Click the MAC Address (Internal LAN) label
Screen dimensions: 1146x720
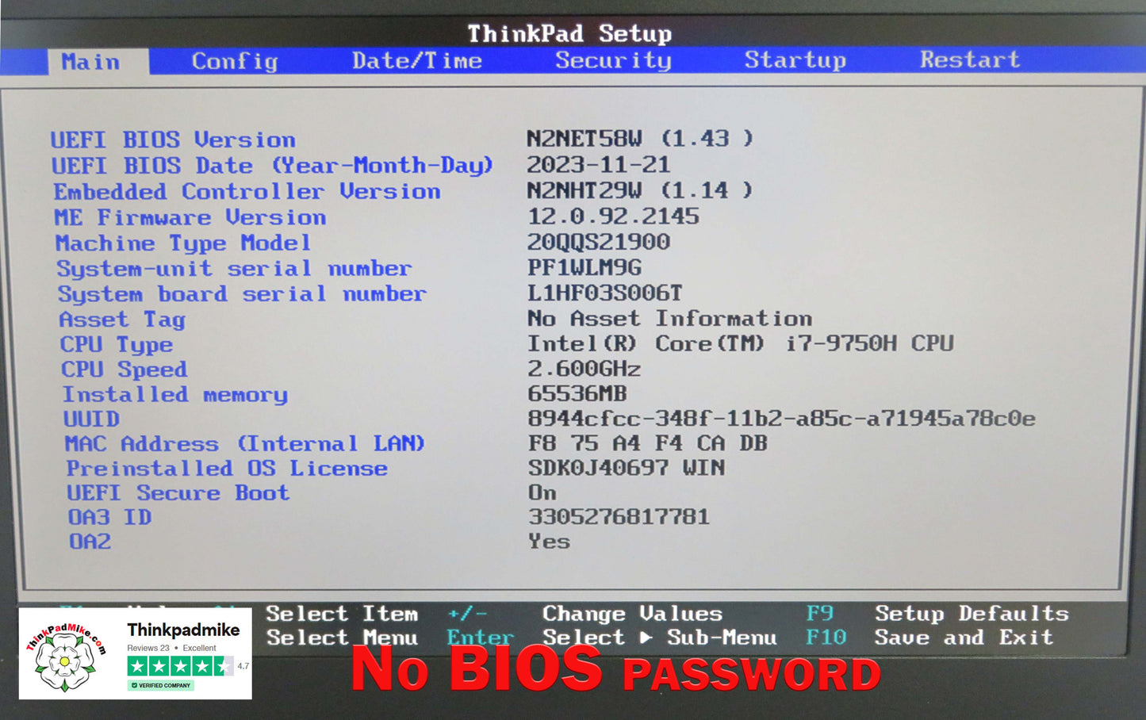(245, 443)
